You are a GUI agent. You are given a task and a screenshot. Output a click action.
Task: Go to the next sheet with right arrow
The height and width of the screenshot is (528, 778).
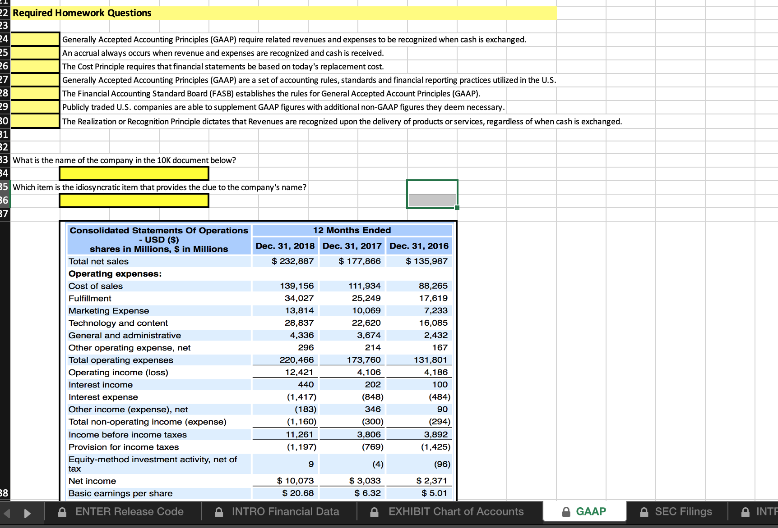[x=27, y=513]
